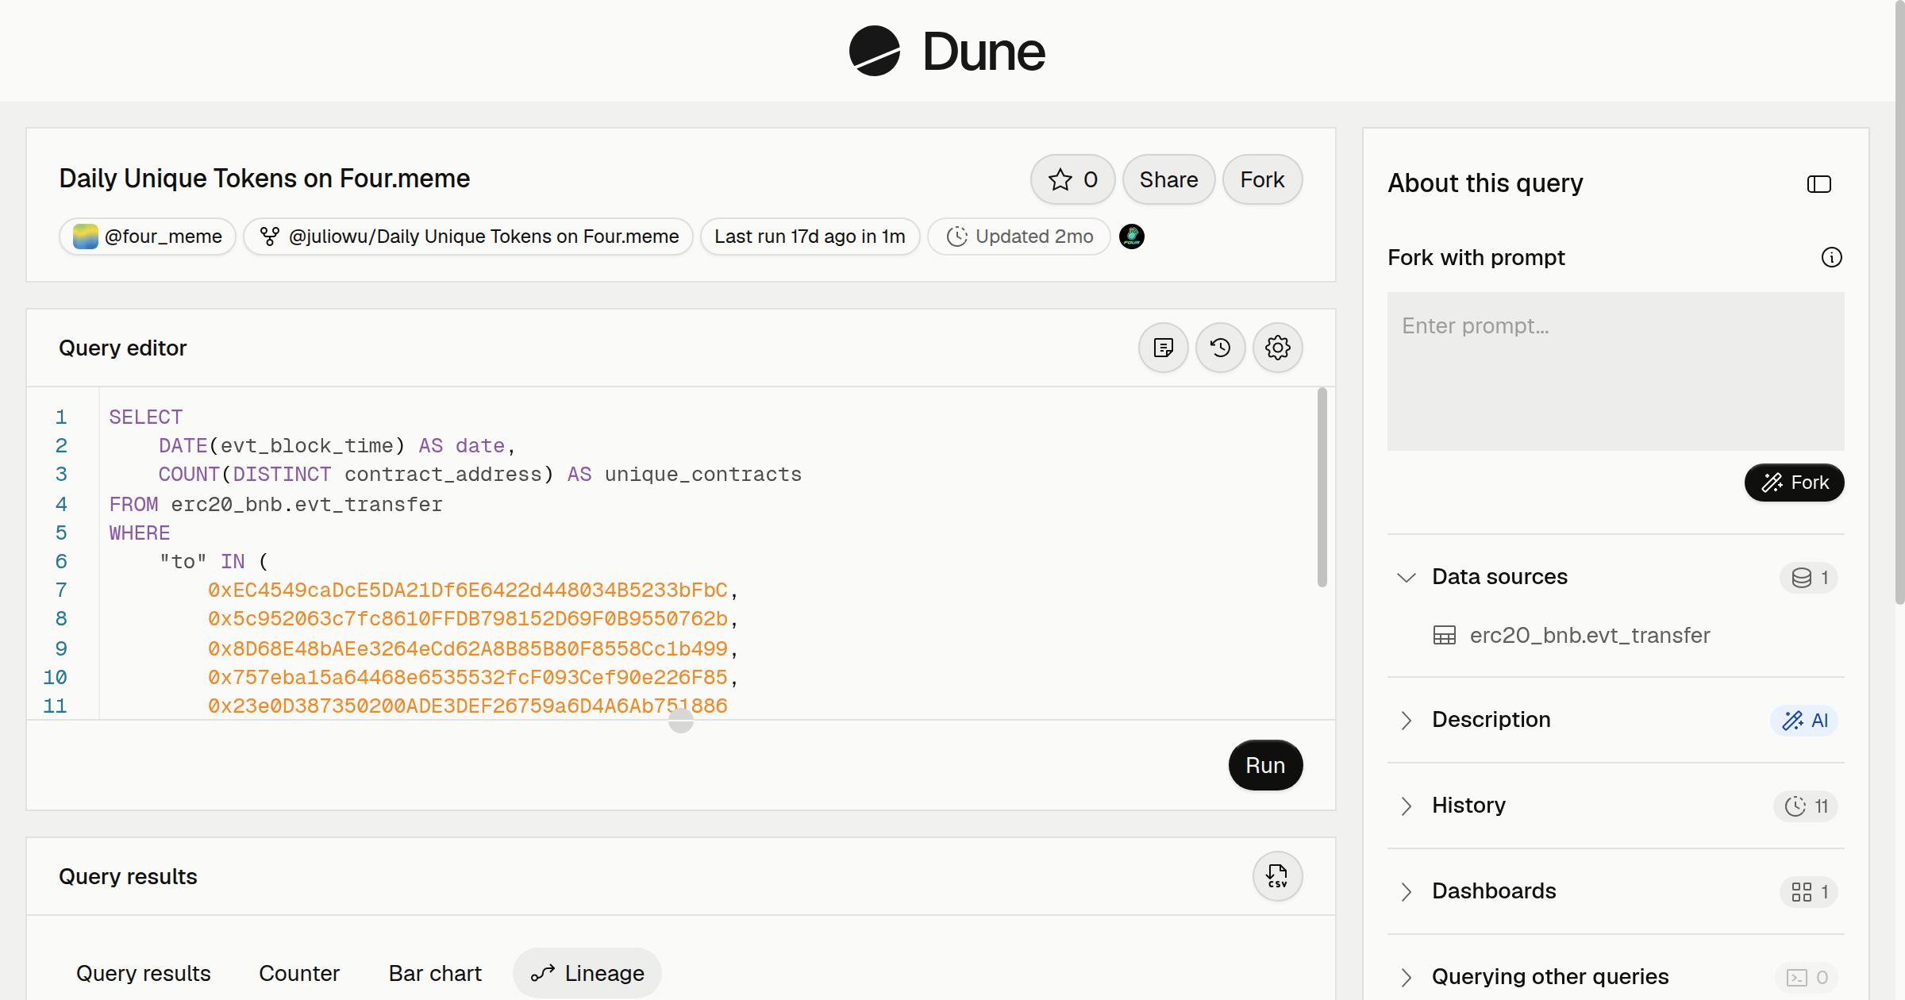
Task: Click the four_meme round avatar icon
Action: click(1131, 237)
